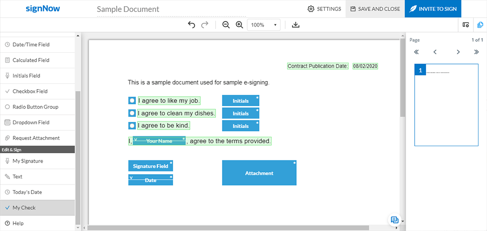The height and width of the screenshot is (231, 487).
Task: Go to next page chevron
Action: (x=458, y=52)
